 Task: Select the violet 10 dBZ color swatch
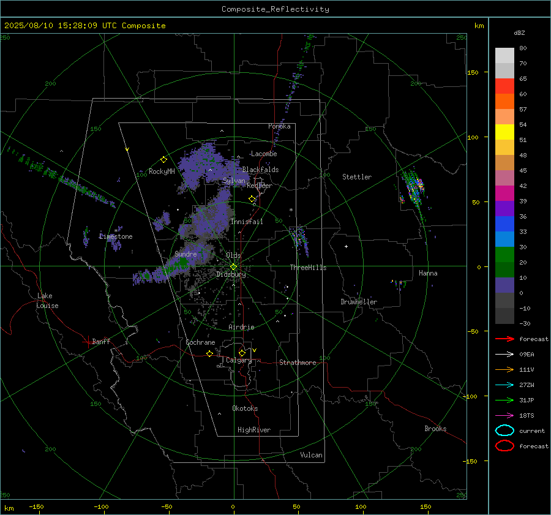[x=504, y=285]
